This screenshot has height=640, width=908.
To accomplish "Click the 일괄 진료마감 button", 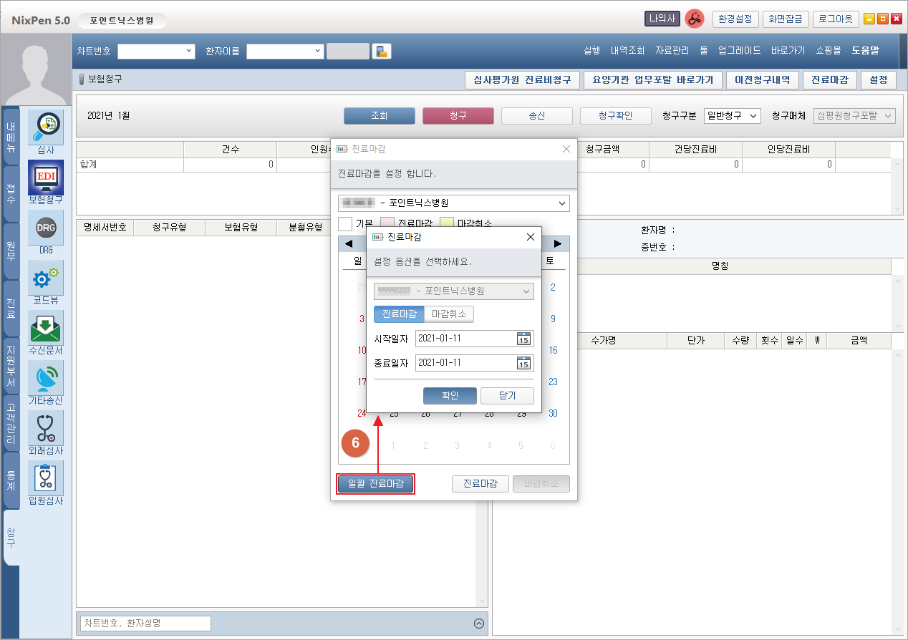I will coord(375,484).
